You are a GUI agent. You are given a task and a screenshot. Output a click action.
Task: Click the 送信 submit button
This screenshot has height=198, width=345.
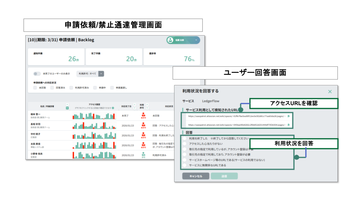(224, 176)
